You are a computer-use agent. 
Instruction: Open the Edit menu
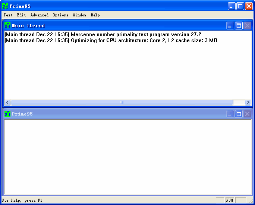(x=21, y=15)
